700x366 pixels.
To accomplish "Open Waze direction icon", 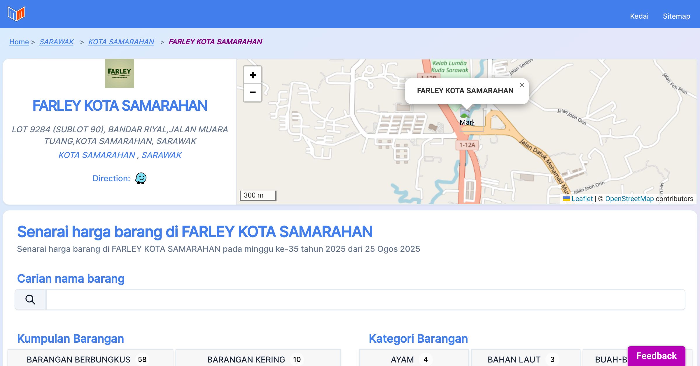I will click(x=141, y=178).
